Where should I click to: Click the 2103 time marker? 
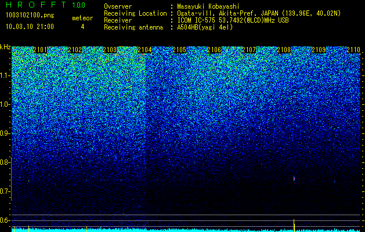pos(110,50)
